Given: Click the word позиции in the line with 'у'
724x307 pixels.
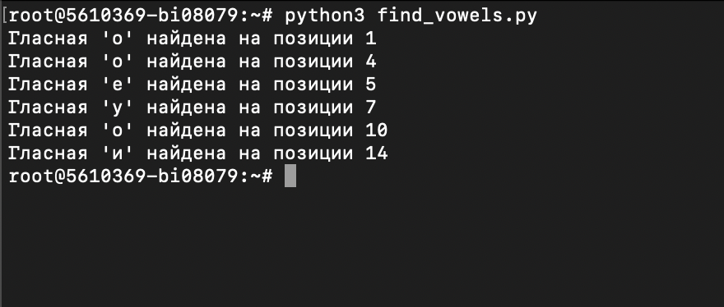Looking at the screenshot, I should tap(313, 108).
